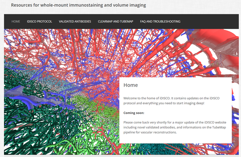Viewport: 241px width, 157px height.
Task: Click the bold Coming soon: label
Action: pyautogui.click(x=134, y=113)
